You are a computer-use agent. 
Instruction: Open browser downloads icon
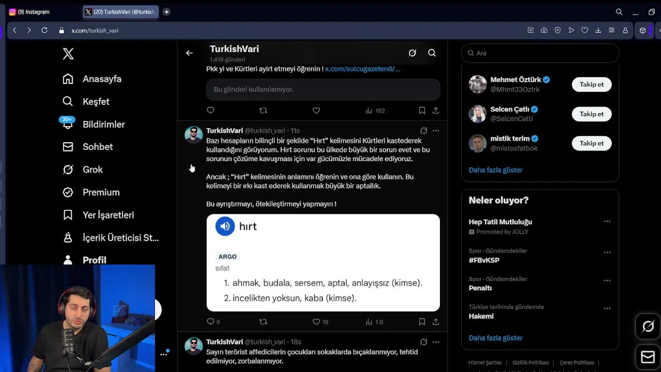tap(598, 30)
